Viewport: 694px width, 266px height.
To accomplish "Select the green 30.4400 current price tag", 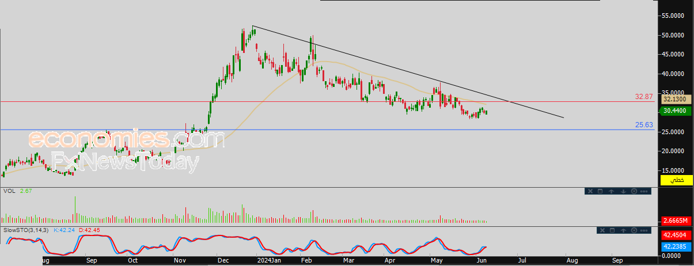I will coord(676,110).
